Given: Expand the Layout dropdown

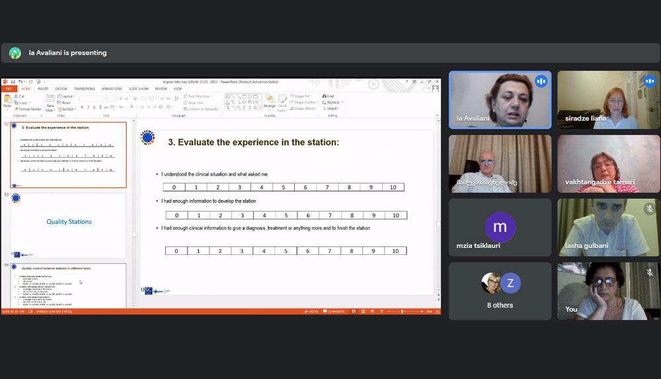Looking at the screenshot, I should pos(66,96).
